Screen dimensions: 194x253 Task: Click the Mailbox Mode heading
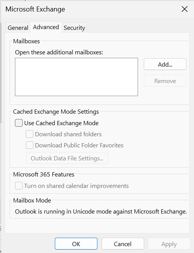pos(32,200)
